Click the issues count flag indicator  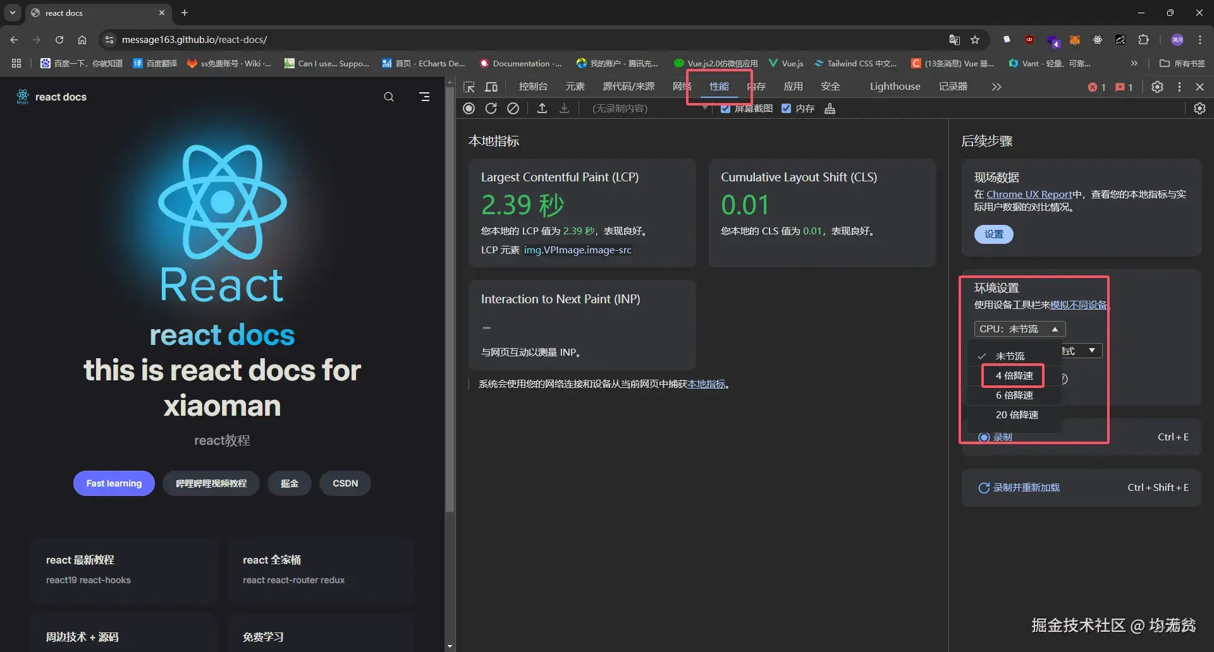click(x=1124, y=87)
